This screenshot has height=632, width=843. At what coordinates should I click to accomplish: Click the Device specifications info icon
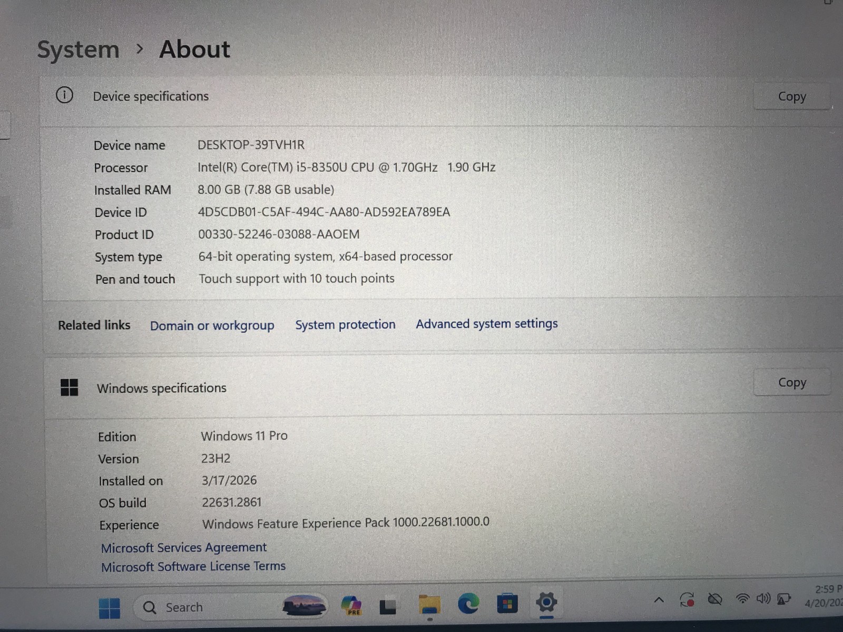tap(64, 95)
